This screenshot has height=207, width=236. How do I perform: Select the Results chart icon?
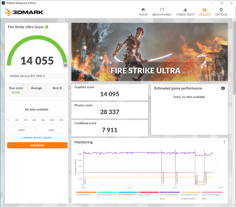(x=204, y=10)
